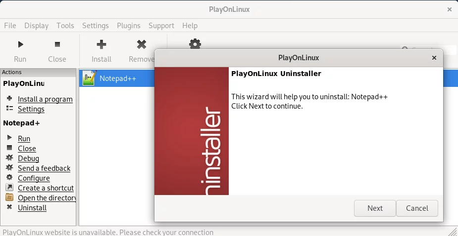This screenshot has height=236, width=458.
Task: Click the Run toolbar play icon
Action: point(20,44)
